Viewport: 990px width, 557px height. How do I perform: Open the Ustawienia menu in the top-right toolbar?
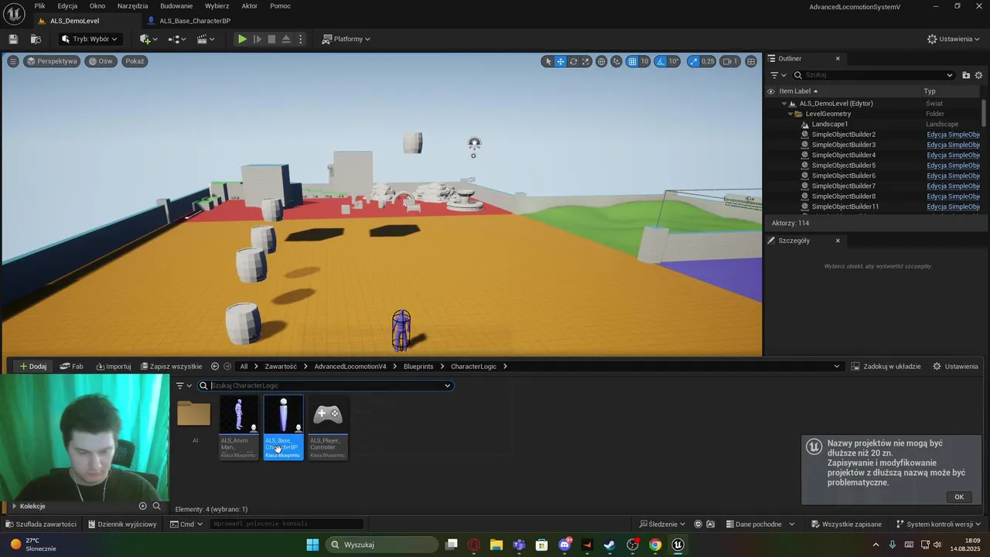pos(954,39)
